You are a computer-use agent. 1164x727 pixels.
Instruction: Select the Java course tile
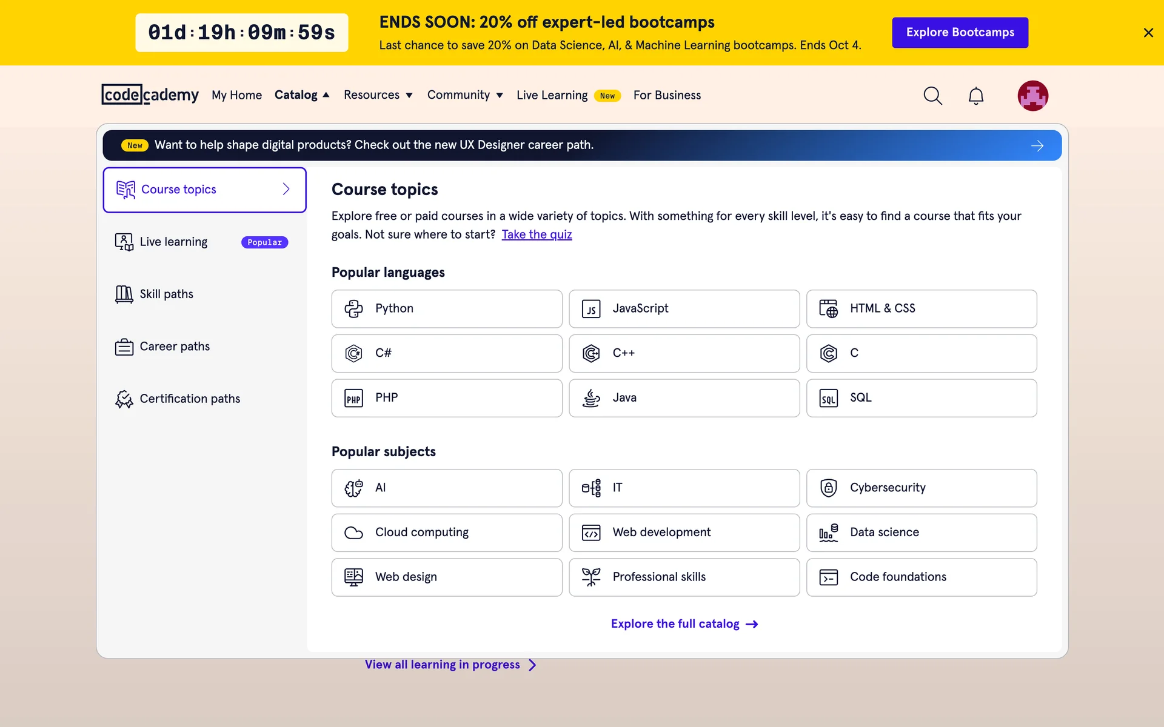[x=684, y=398]
